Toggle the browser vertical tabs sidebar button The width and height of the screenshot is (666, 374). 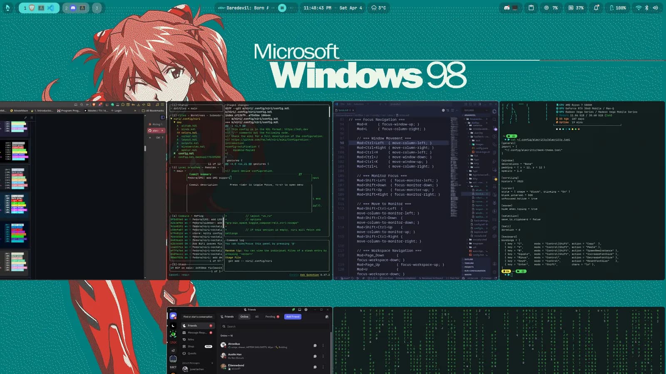pos(163,117)
